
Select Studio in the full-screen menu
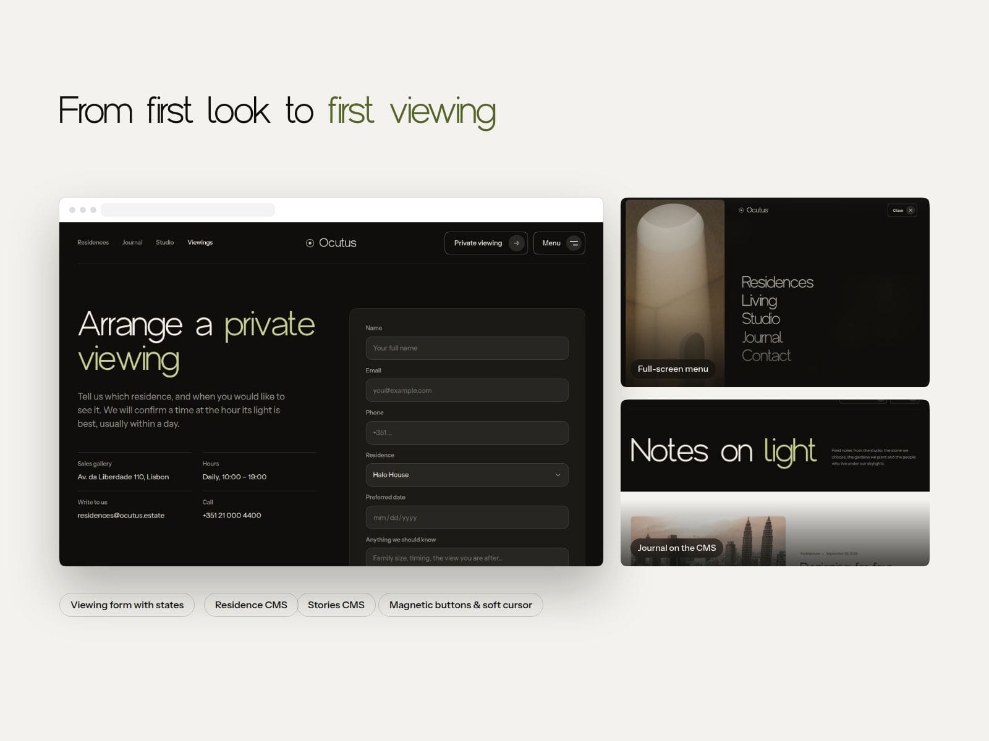coord(761,319)
